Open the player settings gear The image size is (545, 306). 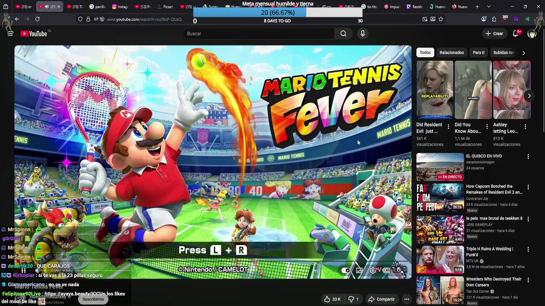(x=373, y=270)
